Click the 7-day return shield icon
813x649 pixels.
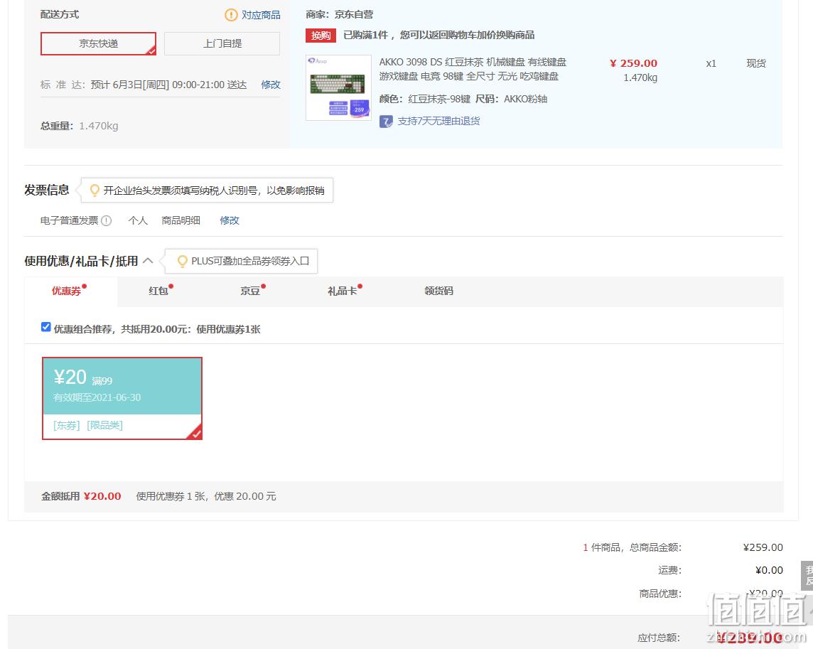pyautogui.click(x=386, y=122)
